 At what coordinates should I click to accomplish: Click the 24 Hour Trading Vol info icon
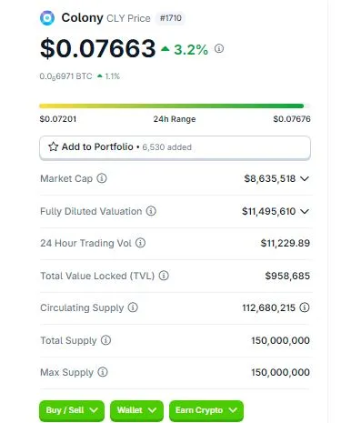point(140,243)
